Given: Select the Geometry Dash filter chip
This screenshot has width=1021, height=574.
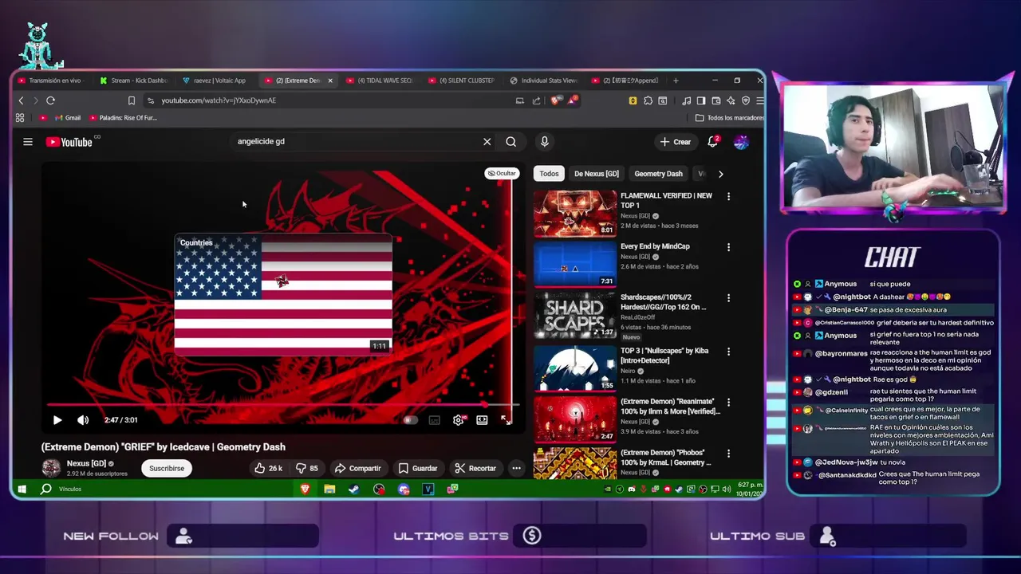Looking at the screenshot, I should (658, 174).
